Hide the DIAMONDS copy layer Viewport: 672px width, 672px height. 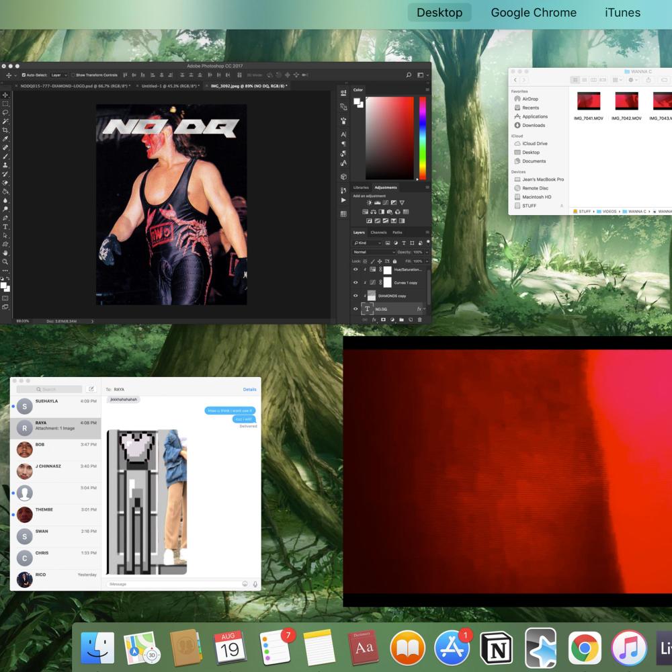click(x=355, y=296)
